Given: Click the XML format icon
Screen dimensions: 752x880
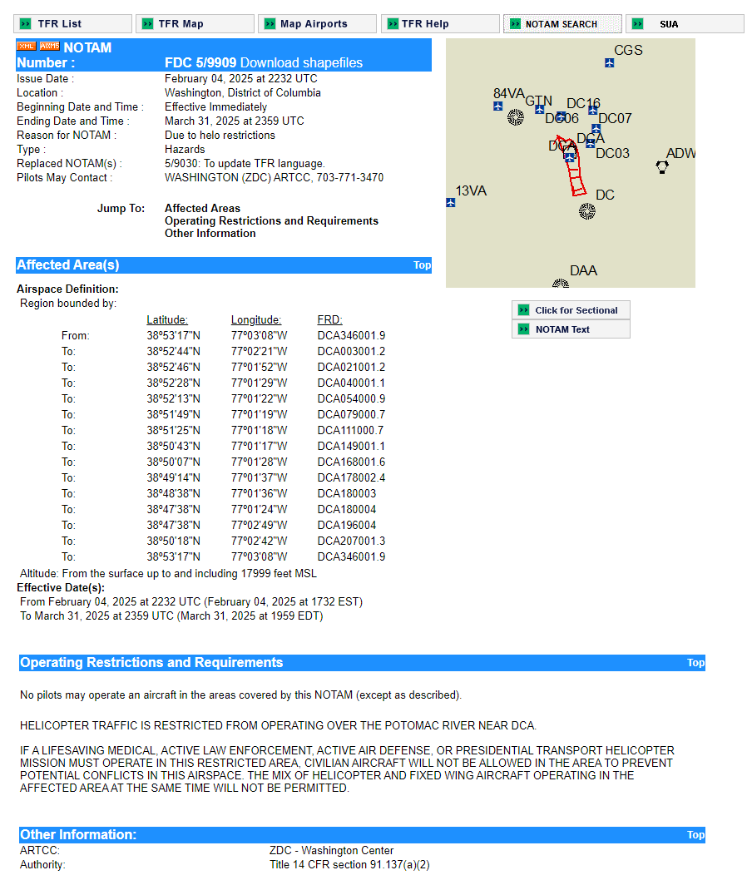Looking at the screenshot, I should (27, 46).
